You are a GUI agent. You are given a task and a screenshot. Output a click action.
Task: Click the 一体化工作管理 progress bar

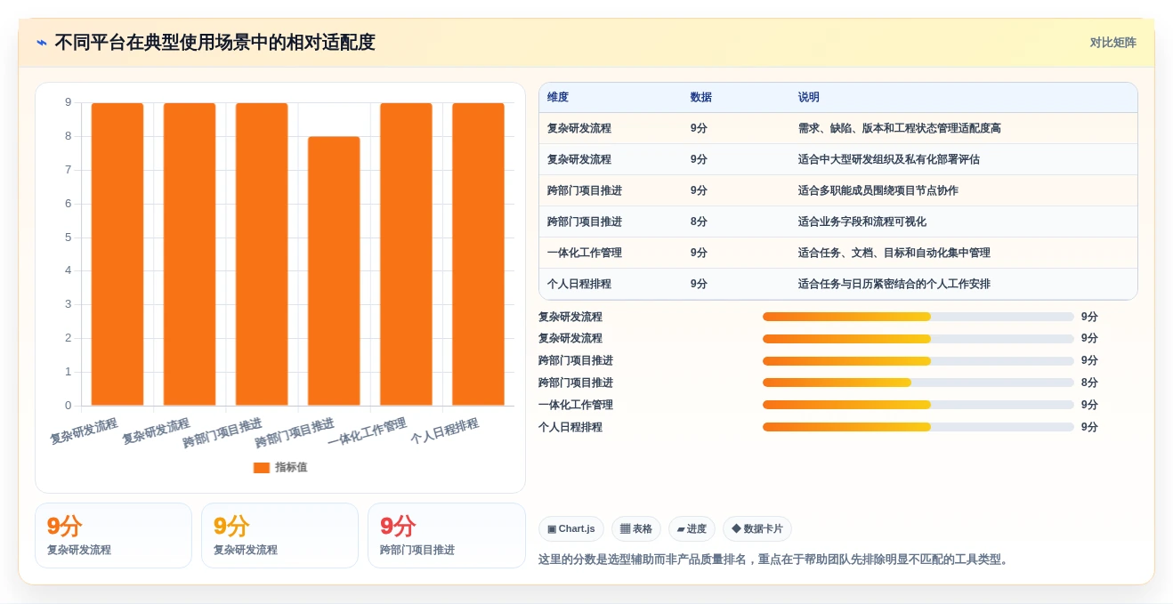918,405
